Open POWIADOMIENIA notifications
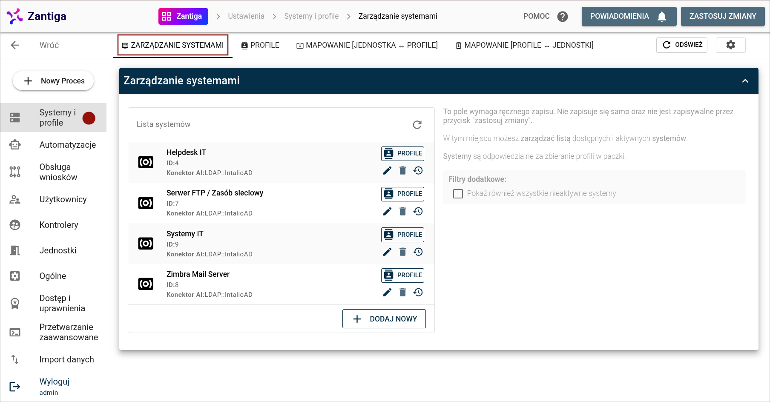Screen dimensions: 770x402 coord(629,17)
